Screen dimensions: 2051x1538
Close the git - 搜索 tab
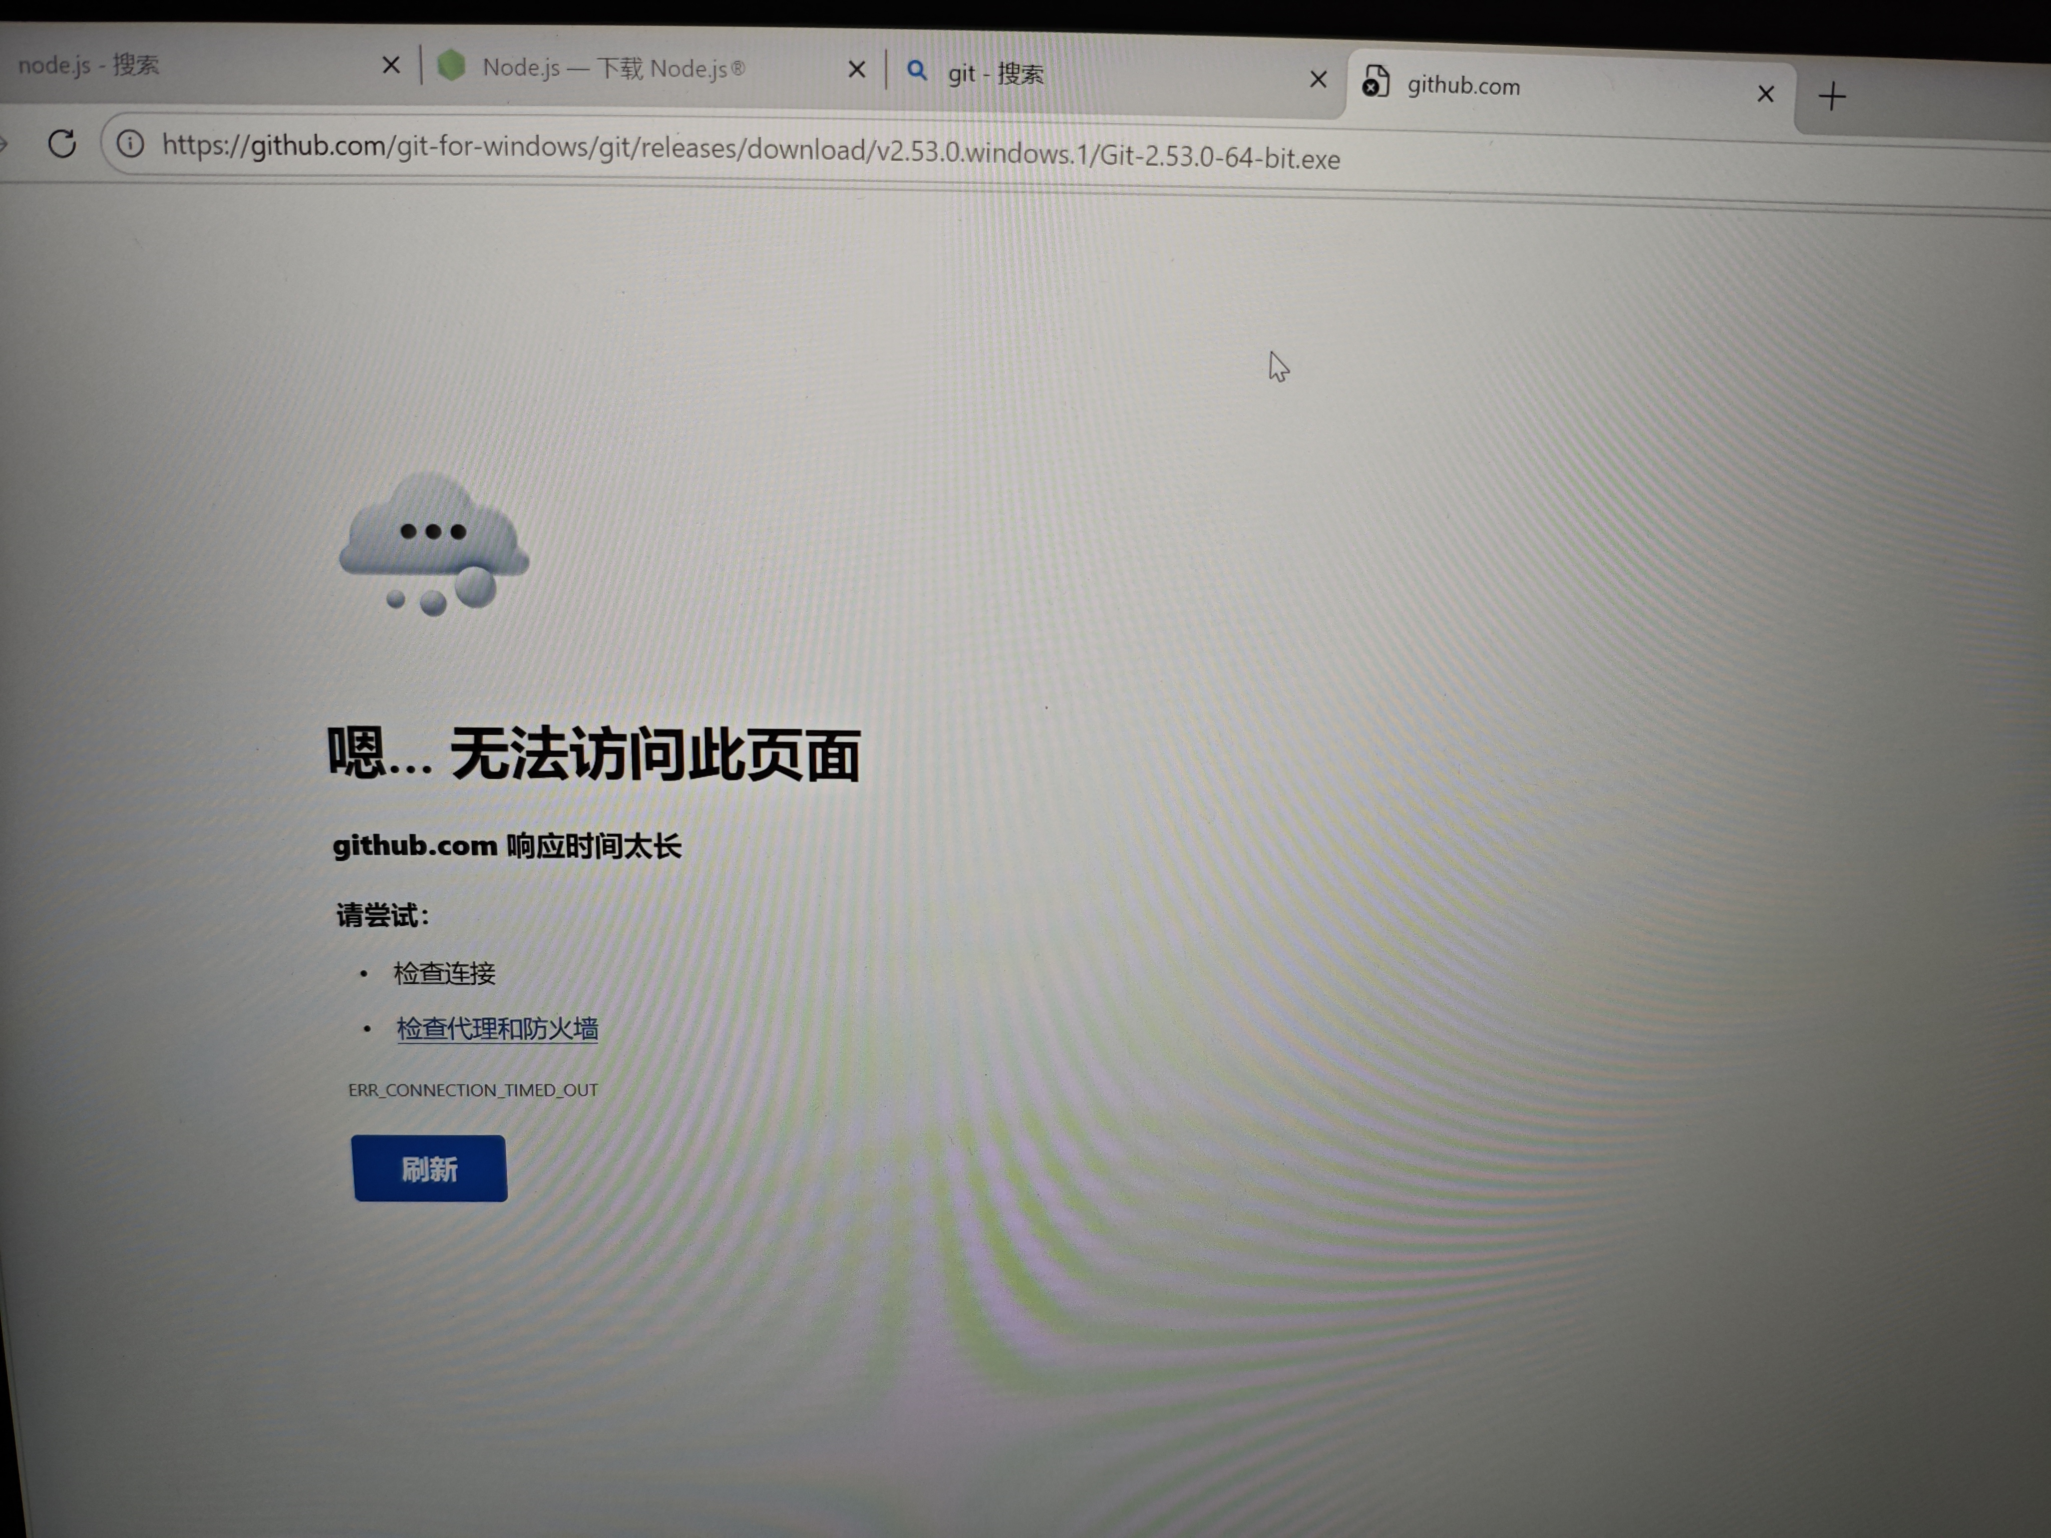[x=1317, y=80]
